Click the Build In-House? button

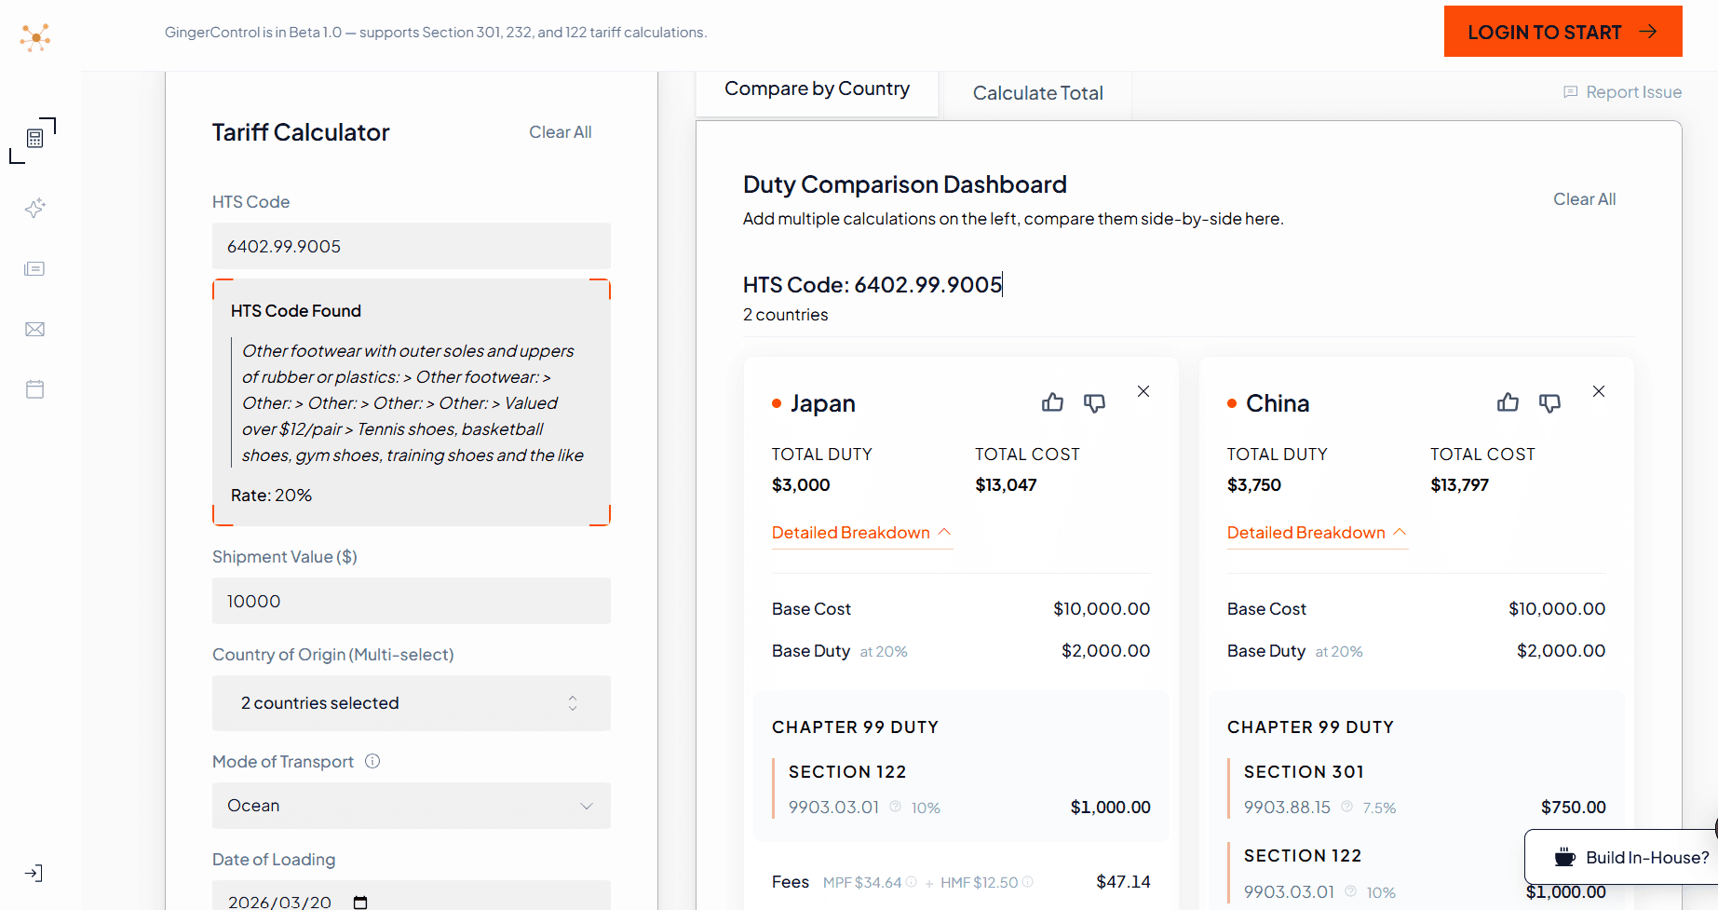click(x=1621, y=857)
